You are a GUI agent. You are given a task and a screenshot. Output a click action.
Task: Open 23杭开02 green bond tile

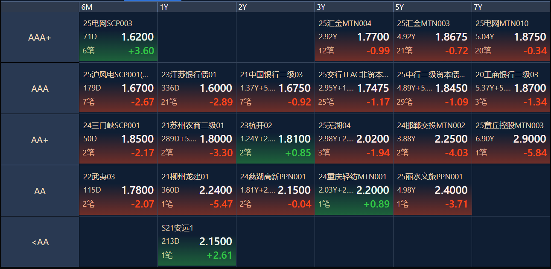(275, 139)
